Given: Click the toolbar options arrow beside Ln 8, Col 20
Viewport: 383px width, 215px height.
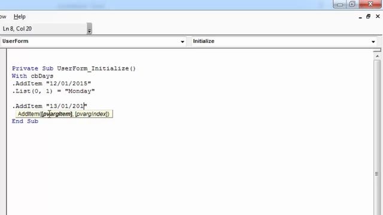Looking at the screenshot, I should (89, 29).
